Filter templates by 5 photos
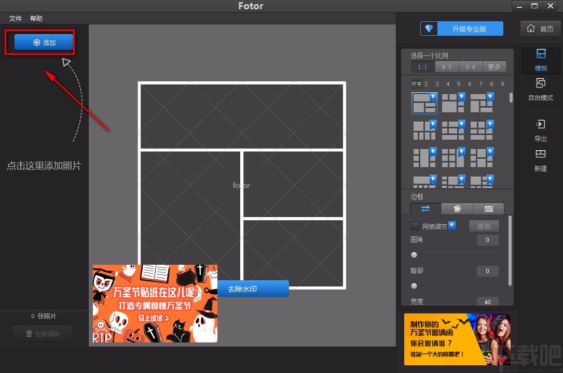The height and width of the screenshot is (373, 563). pos(459,84)
